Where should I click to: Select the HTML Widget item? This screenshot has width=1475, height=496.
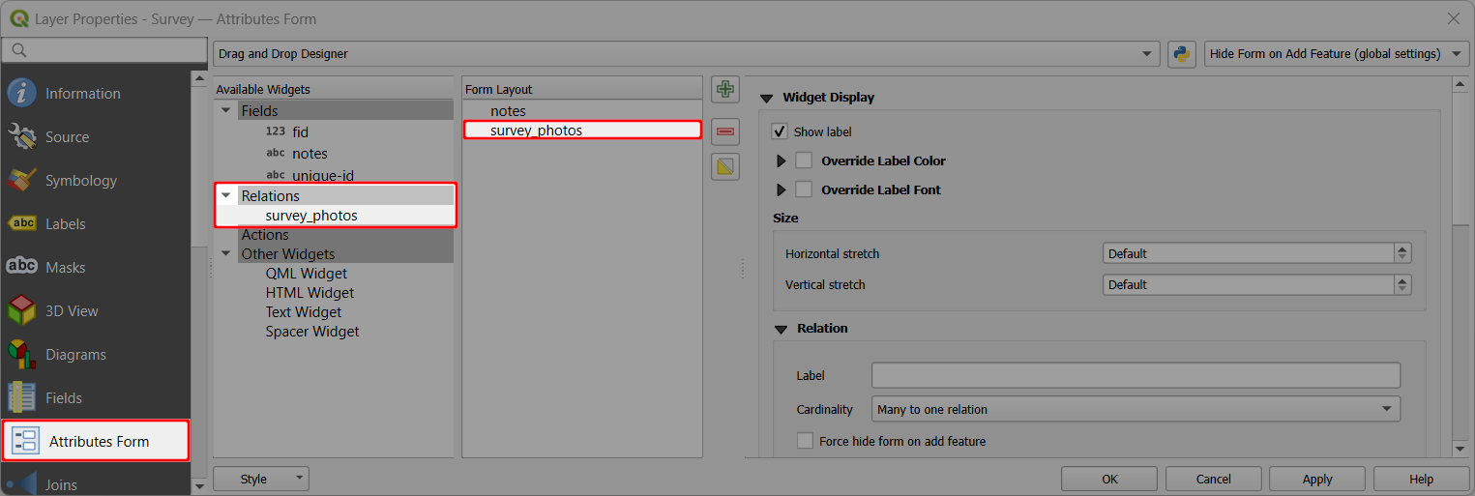[x=310, y=293]
